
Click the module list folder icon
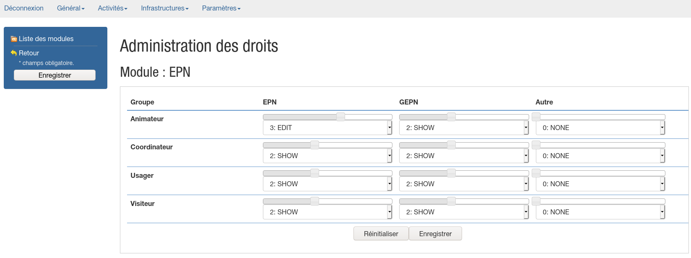click(14, 39)
